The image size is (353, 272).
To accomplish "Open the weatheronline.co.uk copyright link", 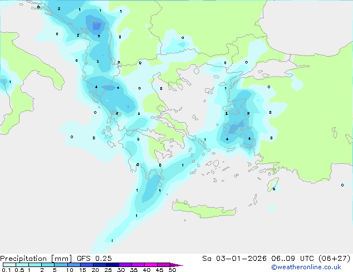I will tap(306, 267).
